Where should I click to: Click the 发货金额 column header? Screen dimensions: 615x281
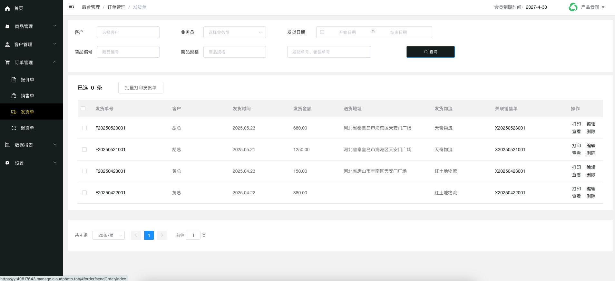[302, 109]
